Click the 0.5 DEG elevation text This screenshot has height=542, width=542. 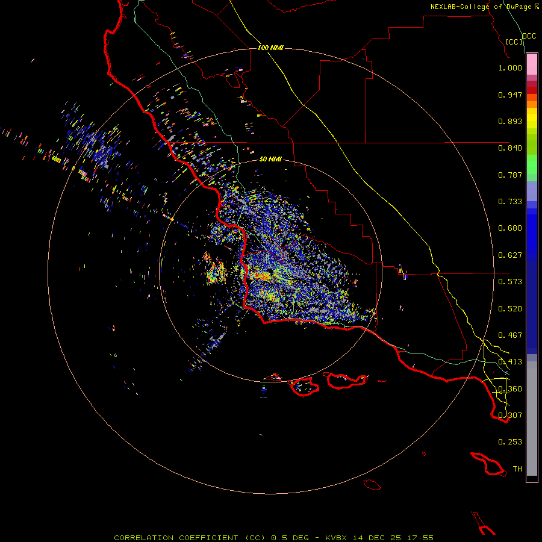[290, 538]
